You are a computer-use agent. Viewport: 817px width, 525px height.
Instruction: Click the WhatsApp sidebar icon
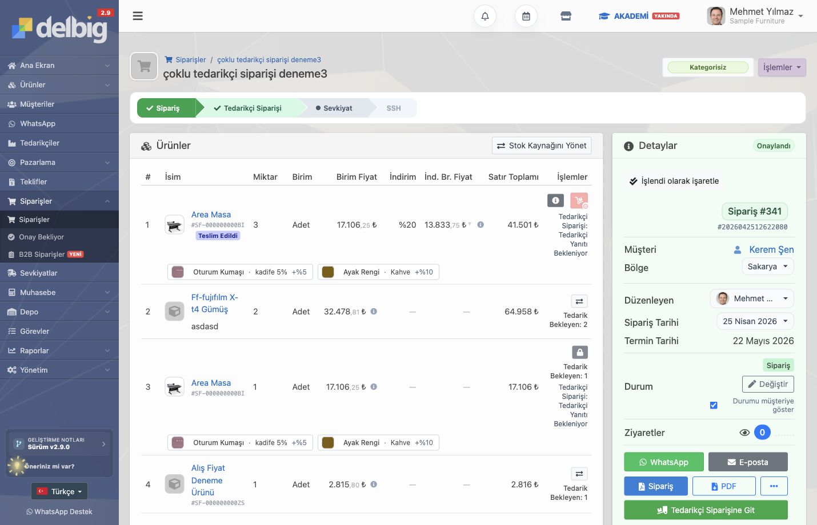coord(11,123)
